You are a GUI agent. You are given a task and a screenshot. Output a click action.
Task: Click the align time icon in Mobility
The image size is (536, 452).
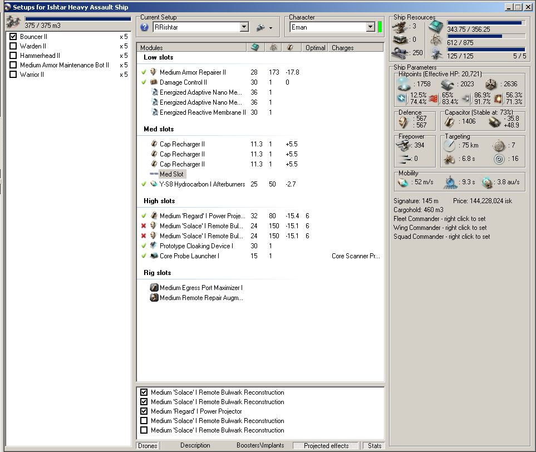[450, 183]
